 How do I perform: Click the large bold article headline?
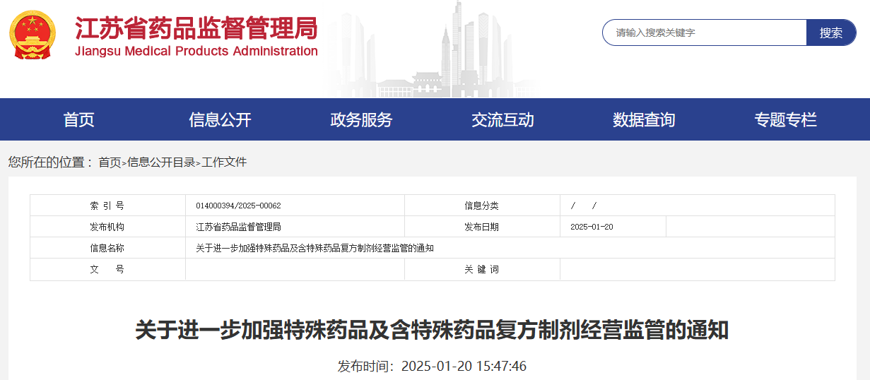432,330
